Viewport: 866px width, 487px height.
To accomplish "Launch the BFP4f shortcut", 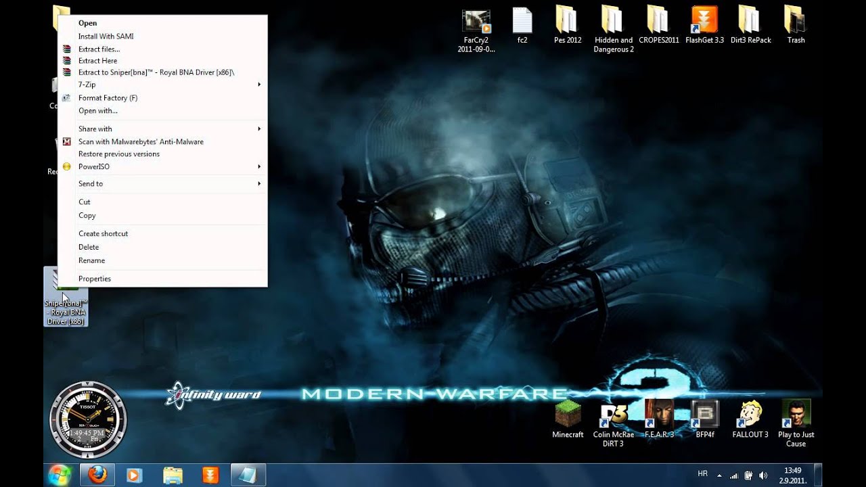I will 704,419.
